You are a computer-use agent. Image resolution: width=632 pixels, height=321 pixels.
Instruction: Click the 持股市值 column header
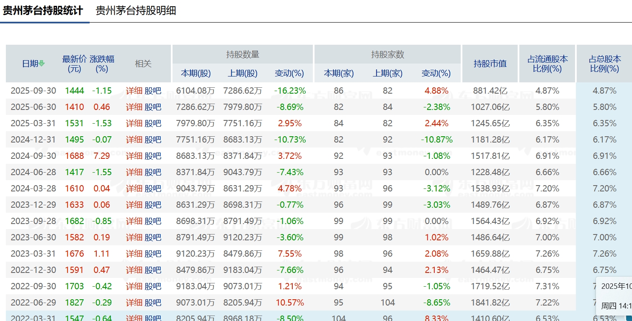[490, 64]
